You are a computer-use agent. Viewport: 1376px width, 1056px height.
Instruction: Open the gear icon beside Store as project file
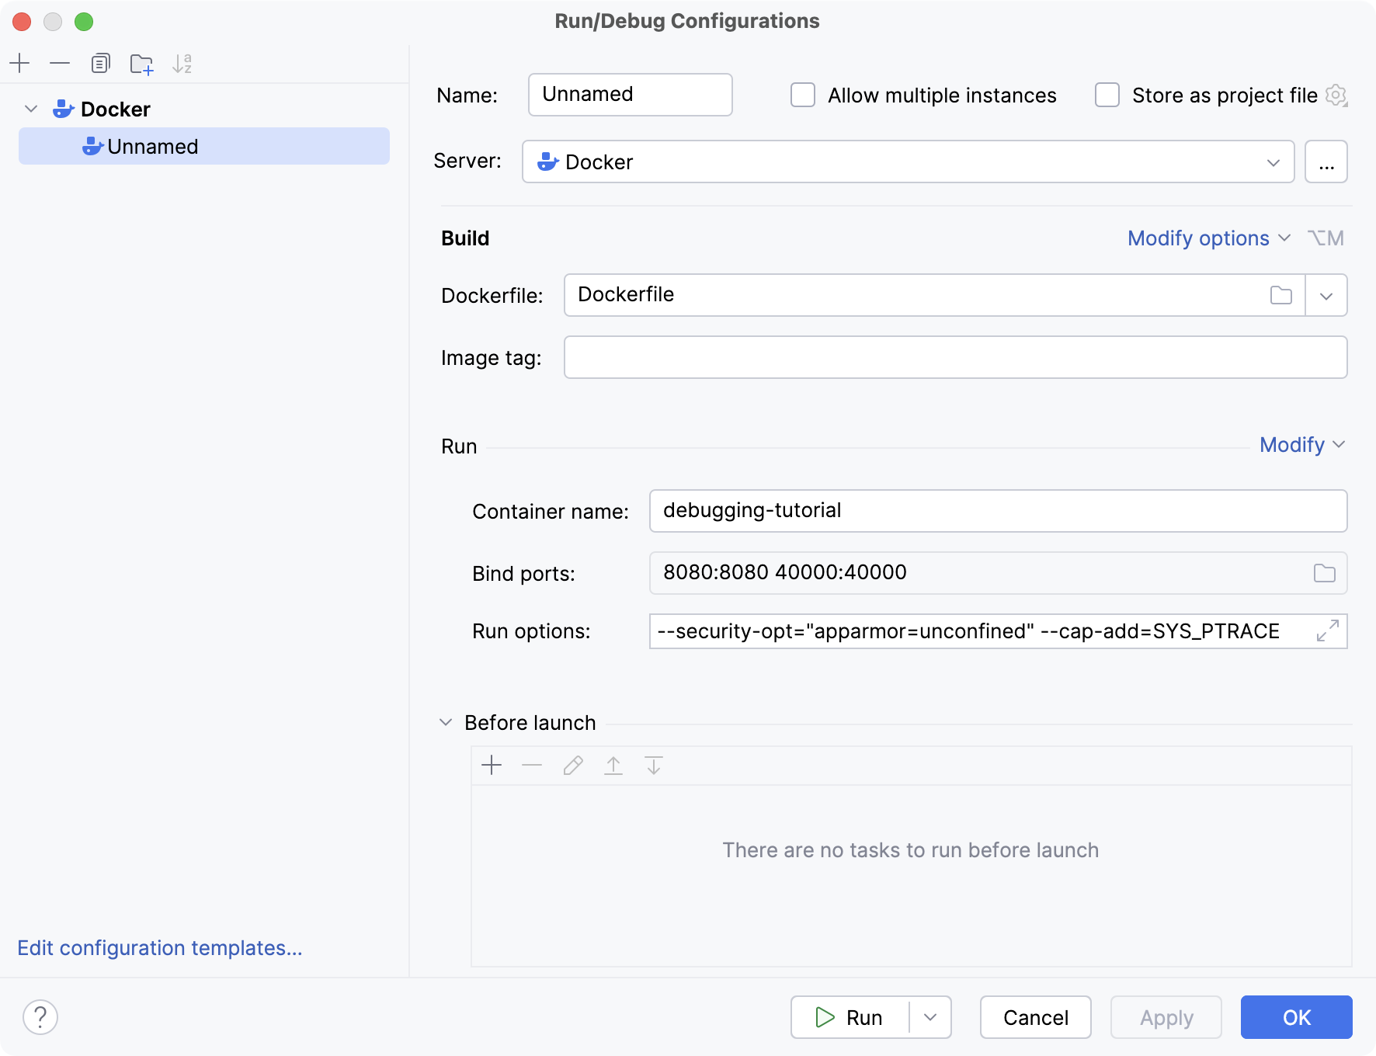coord(1337,95)
